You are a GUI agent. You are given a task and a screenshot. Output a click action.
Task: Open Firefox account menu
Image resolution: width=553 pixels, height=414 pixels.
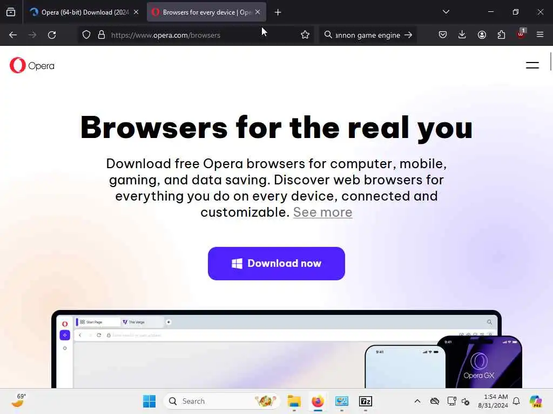pos(482,34)
